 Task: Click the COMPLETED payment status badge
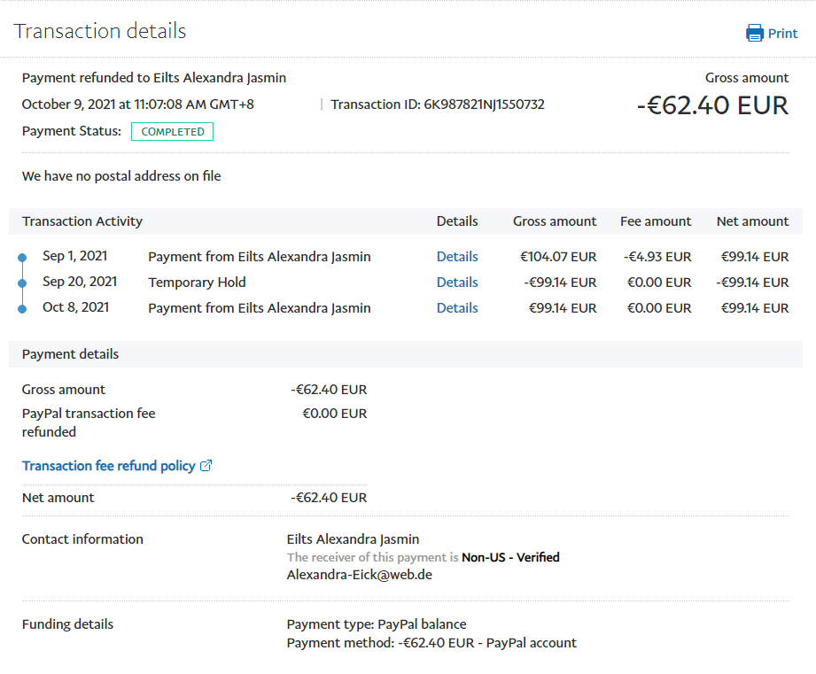pyautogui.click(x=172, y=132)
